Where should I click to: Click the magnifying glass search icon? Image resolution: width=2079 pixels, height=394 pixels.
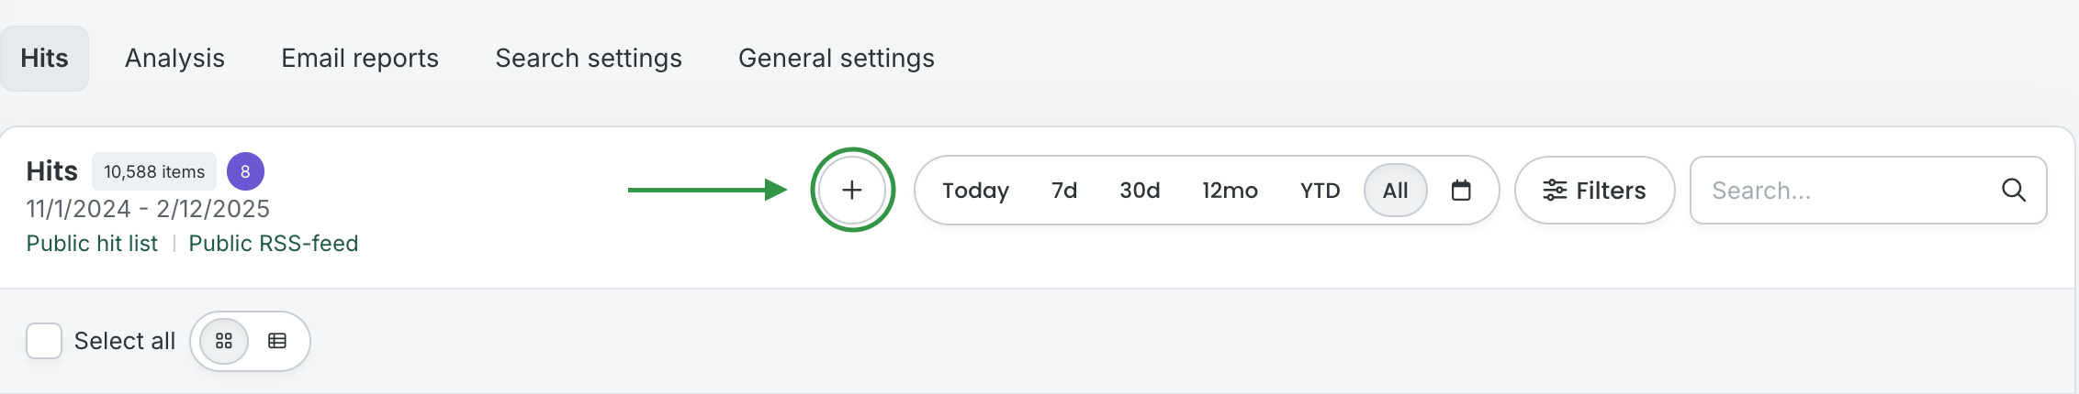[x=2014, y=190]
